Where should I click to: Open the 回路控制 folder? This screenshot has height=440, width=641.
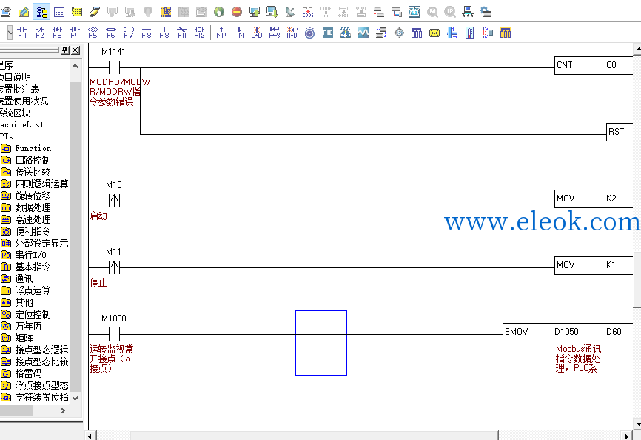coord(33,160)
